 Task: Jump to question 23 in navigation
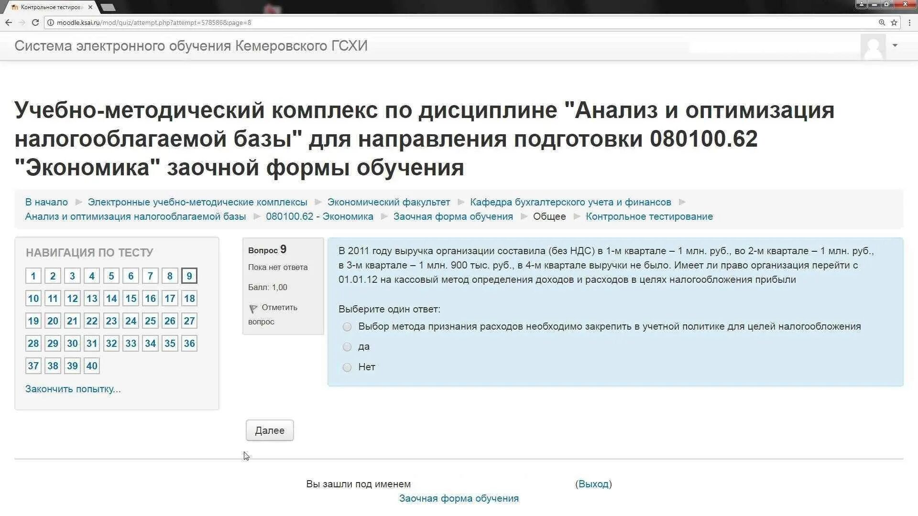point(111,321)
